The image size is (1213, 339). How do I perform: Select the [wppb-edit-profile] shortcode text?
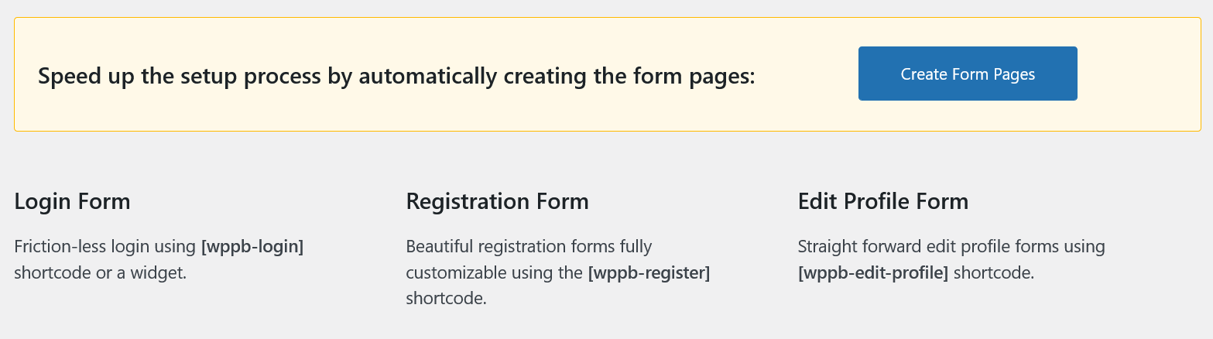click(x=873, y=272)
